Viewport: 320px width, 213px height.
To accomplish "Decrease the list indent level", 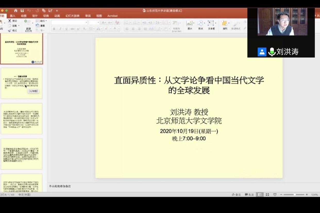I will (144, 23).
